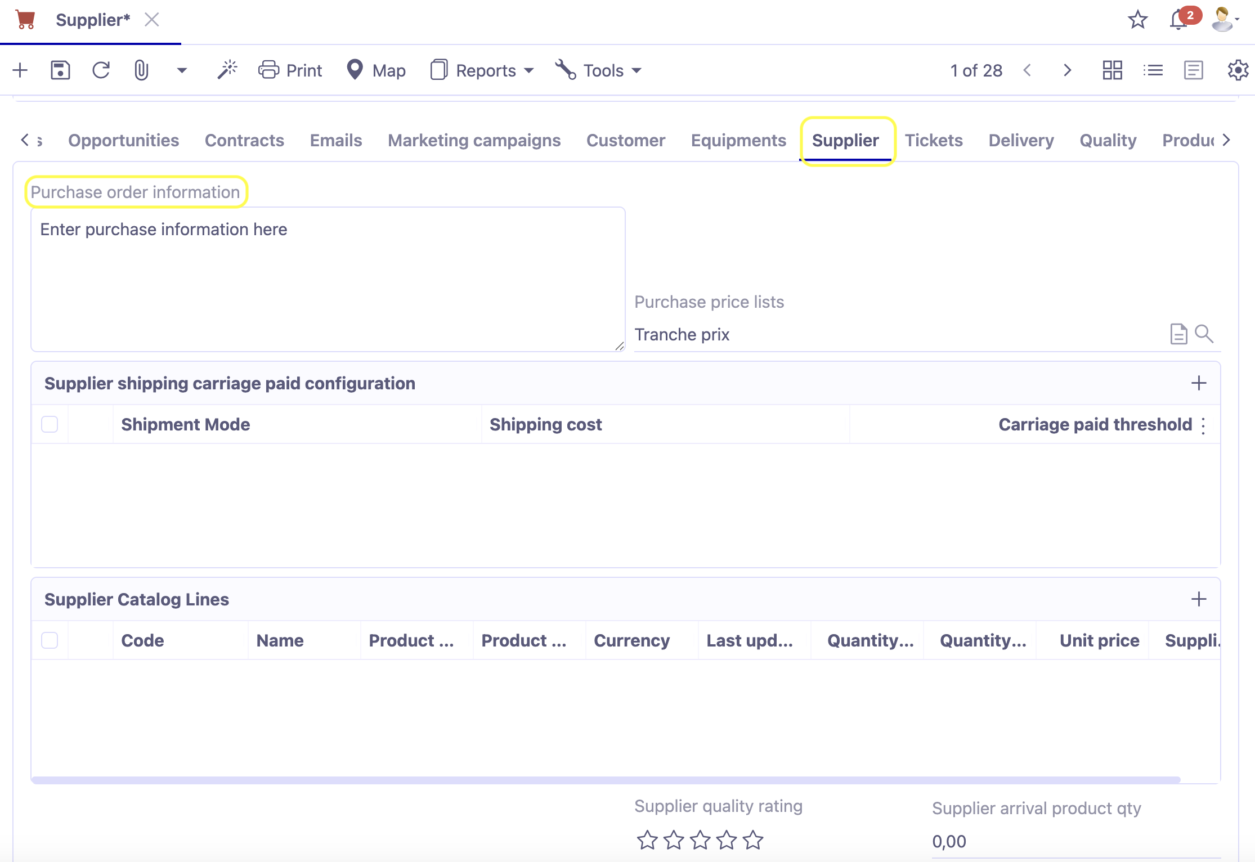Set Supplier quality rating to three stars

pos(700,841)
